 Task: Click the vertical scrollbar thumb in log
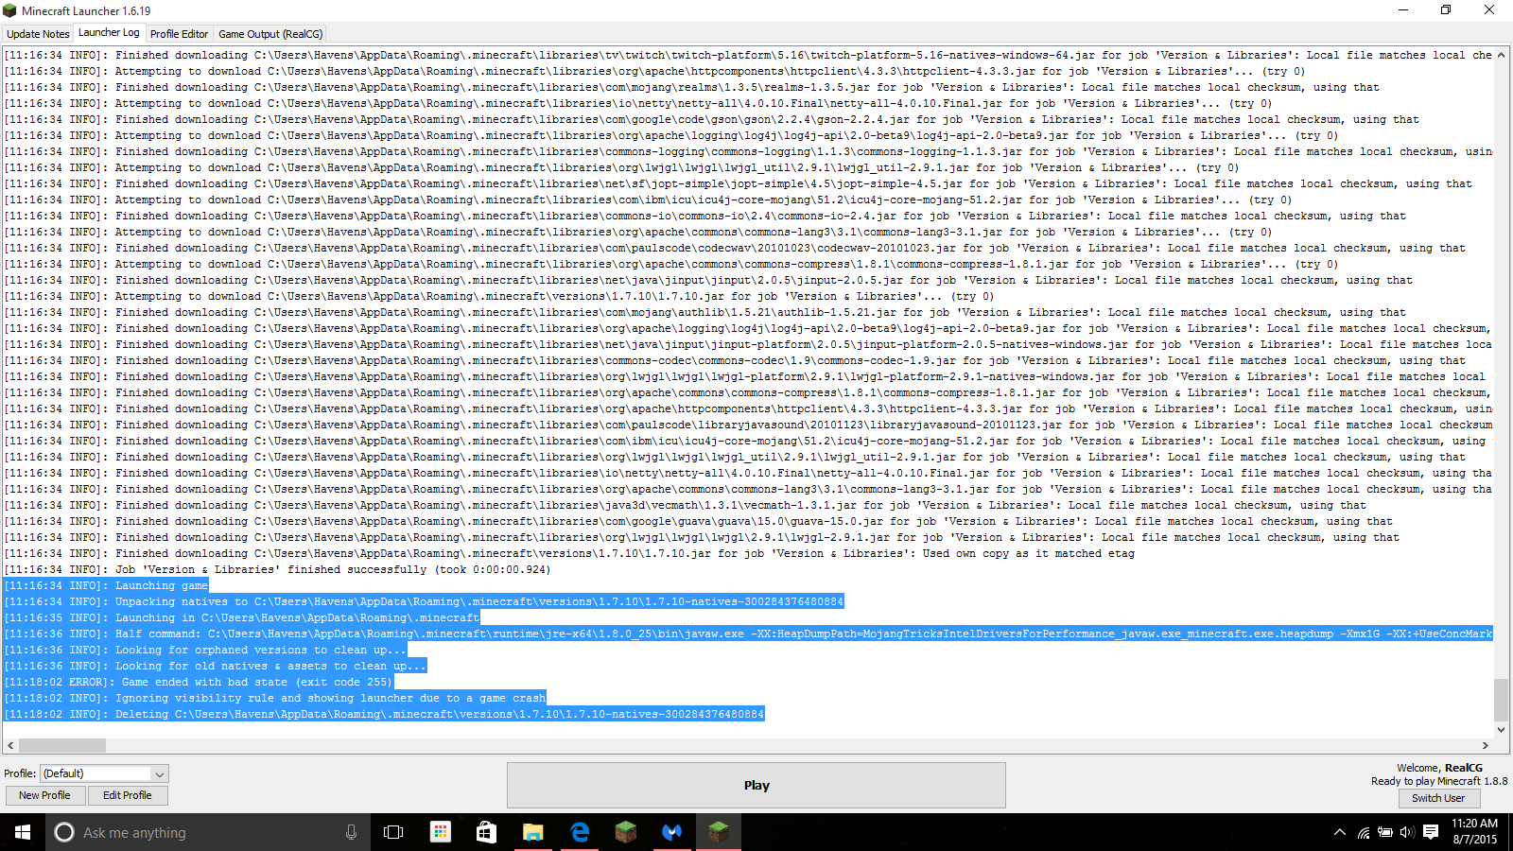pos(1501,700)
